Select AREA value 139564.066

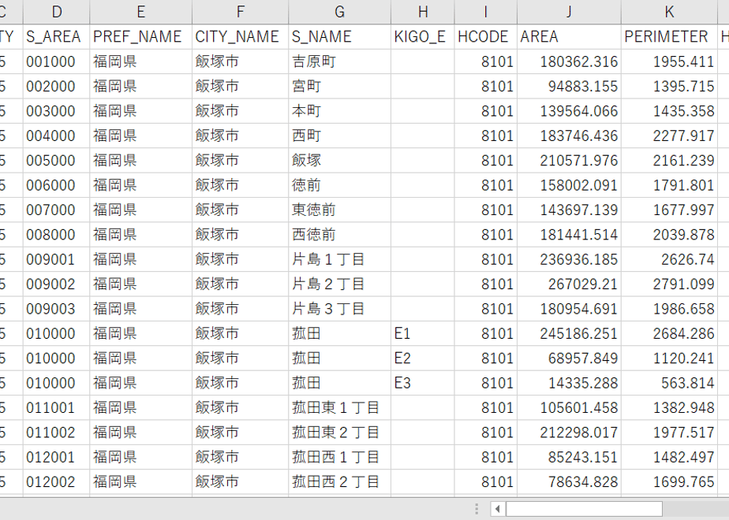pyautogui.click(x=569, y=111)
